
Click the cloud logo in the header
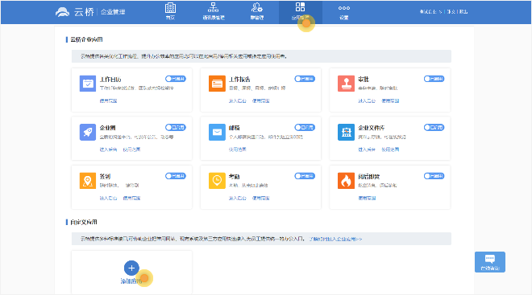(x=62, y=12)
